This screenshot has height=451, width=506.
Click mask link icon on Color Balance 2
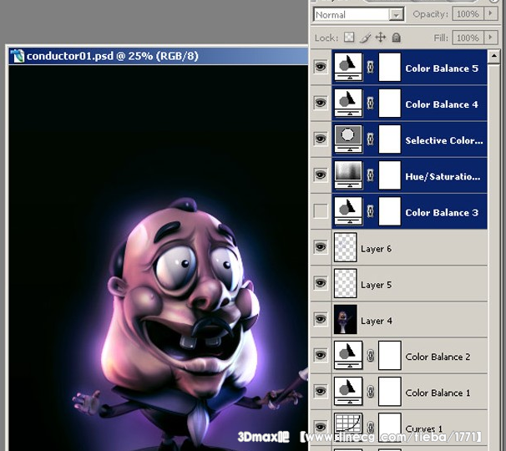[371, 356]
